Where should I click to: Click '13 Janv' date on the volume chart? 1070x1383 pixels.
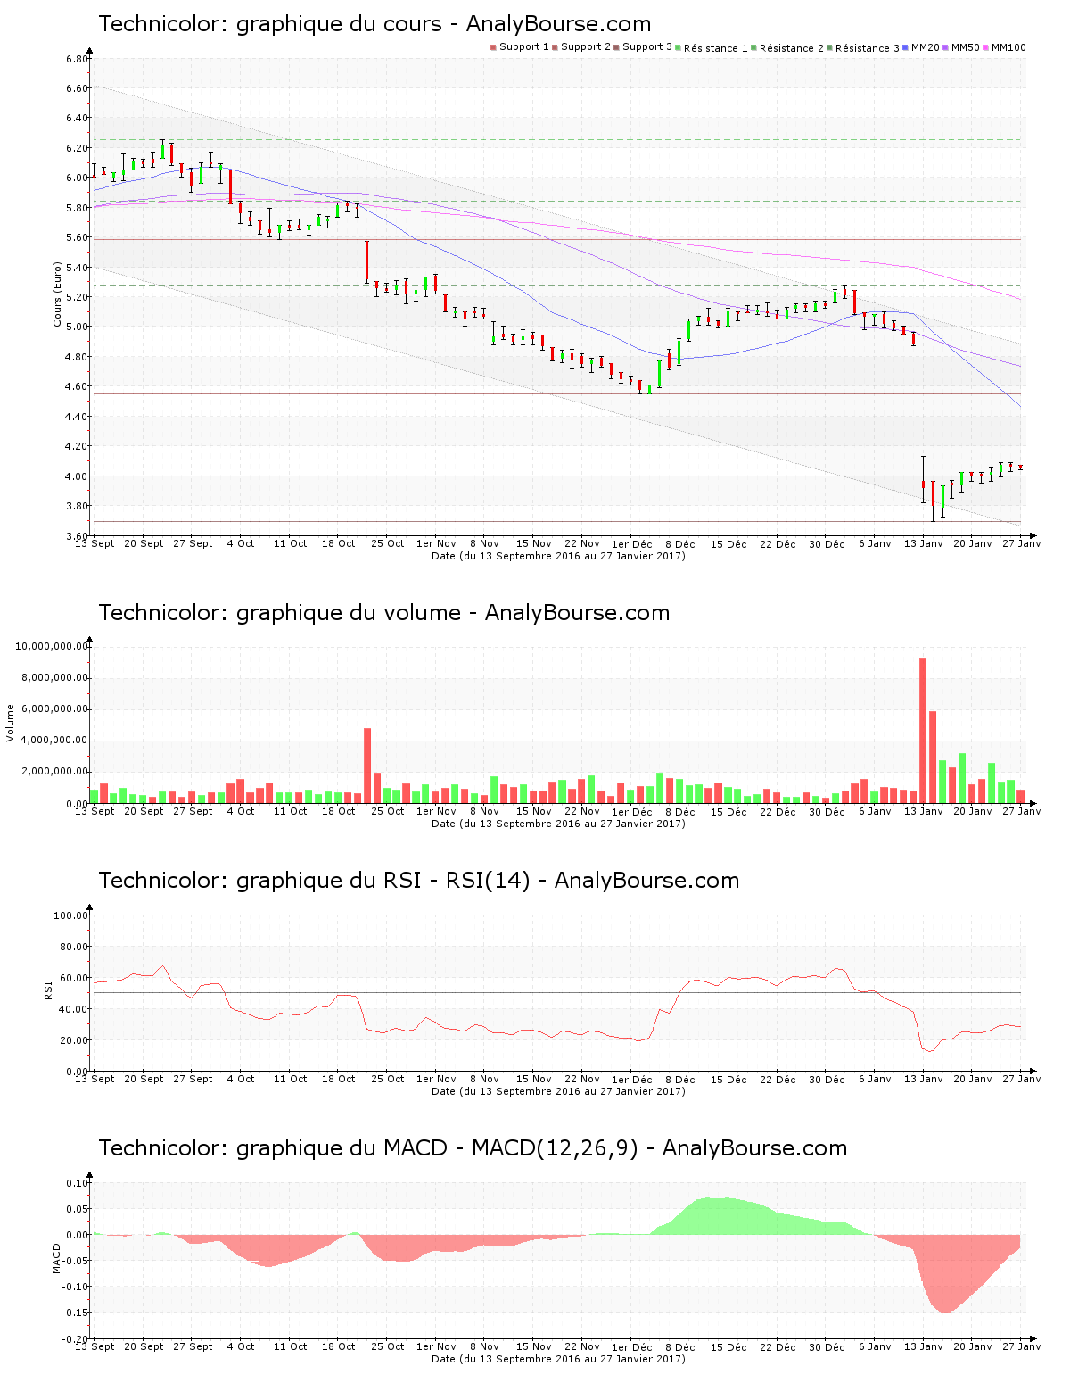(923, 811)
